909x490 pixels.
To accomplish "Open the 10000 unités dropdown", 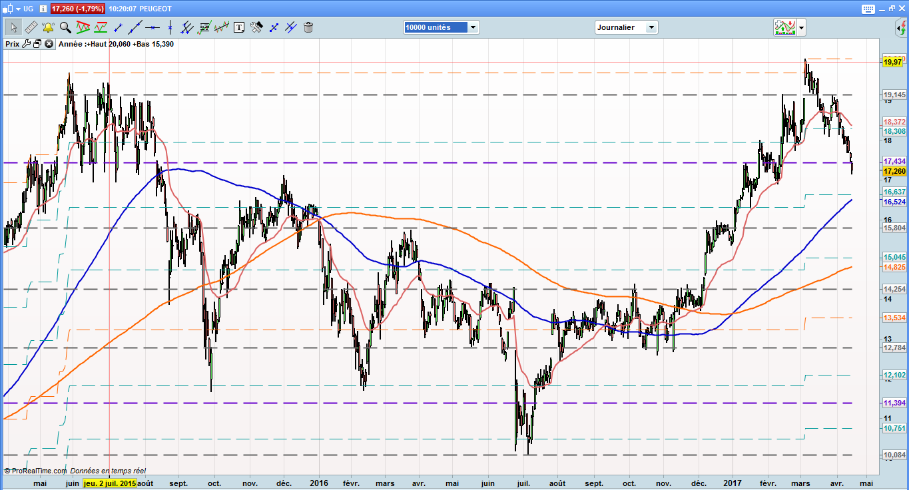I will point(442,27).
